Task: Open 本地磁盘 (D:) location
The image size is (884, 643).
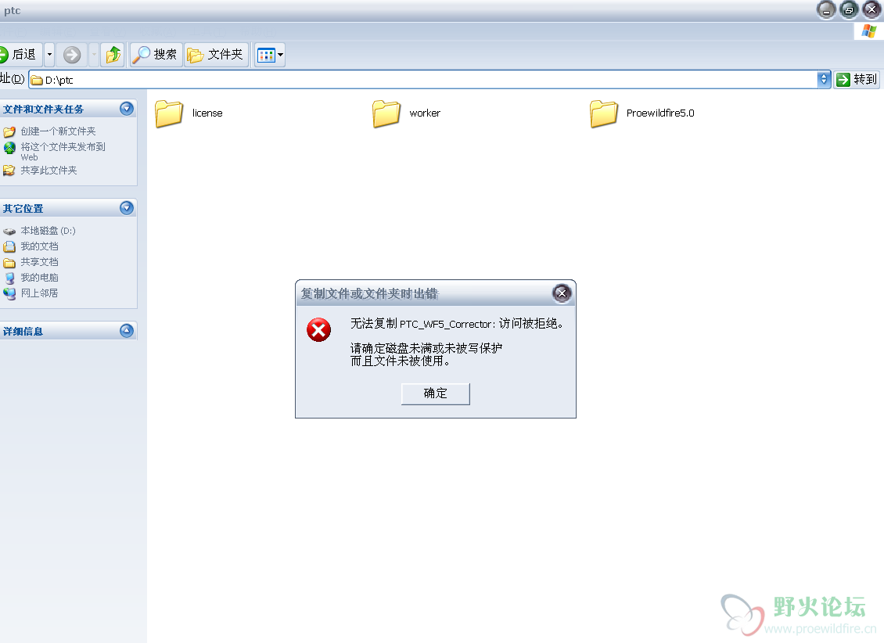Action: [48, 231]
